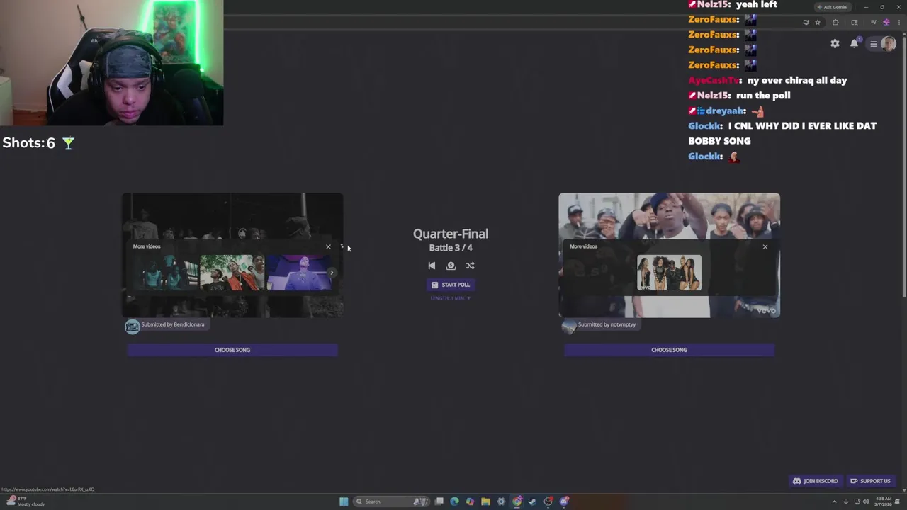Open browser extensions puzzle icon

835,22
